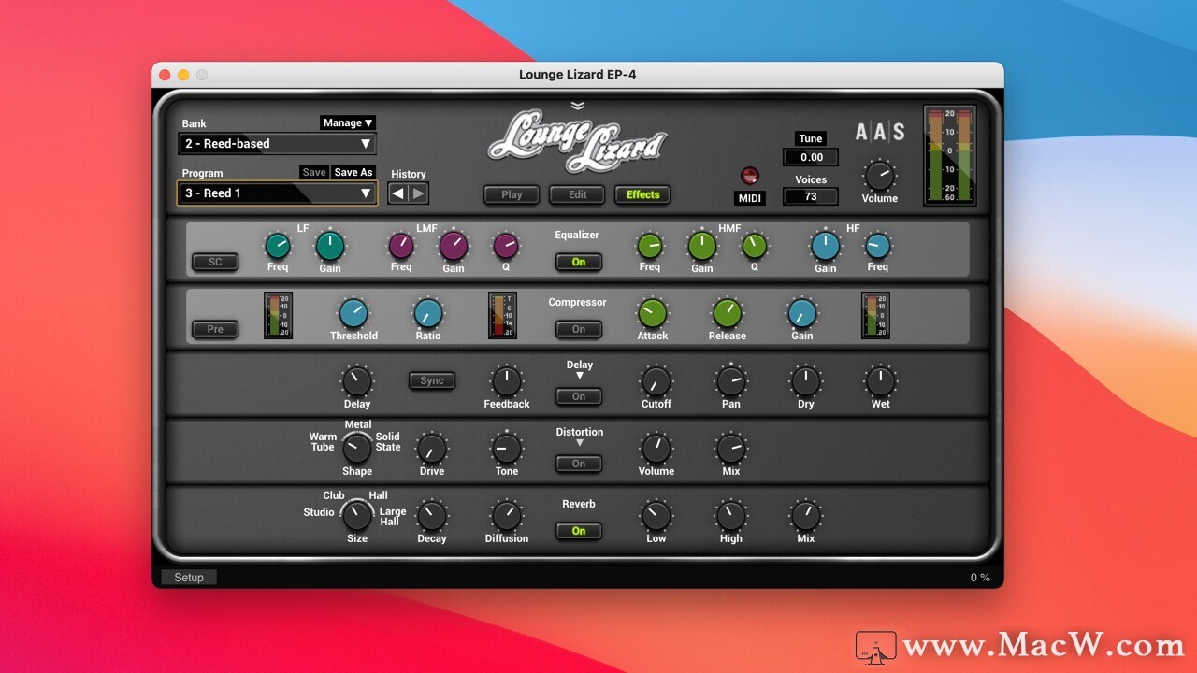Click the compressor Gain knob
Screen dimensions: 1197x673
coord(802,313)
